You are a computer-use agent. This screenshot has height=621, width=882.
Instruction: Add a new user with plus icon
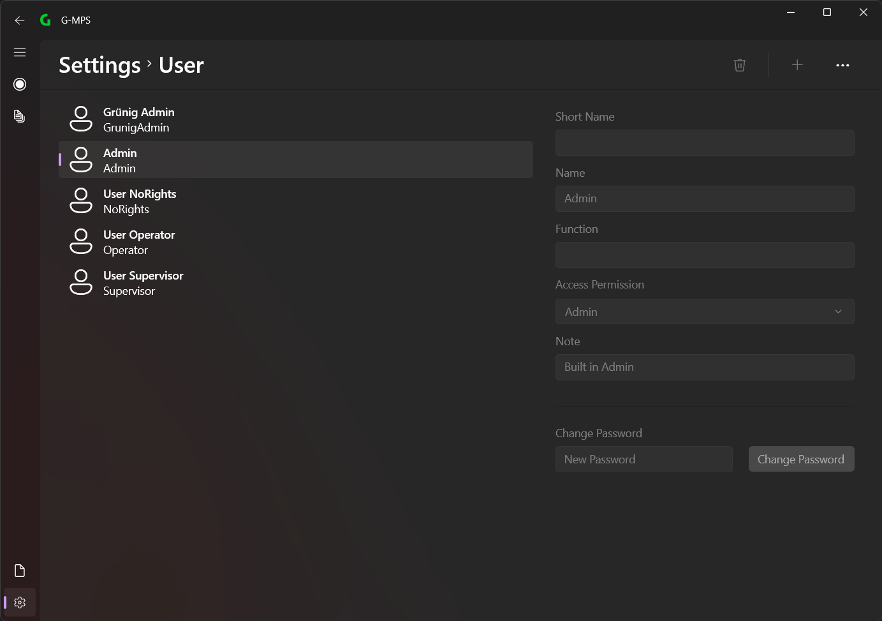797,65
